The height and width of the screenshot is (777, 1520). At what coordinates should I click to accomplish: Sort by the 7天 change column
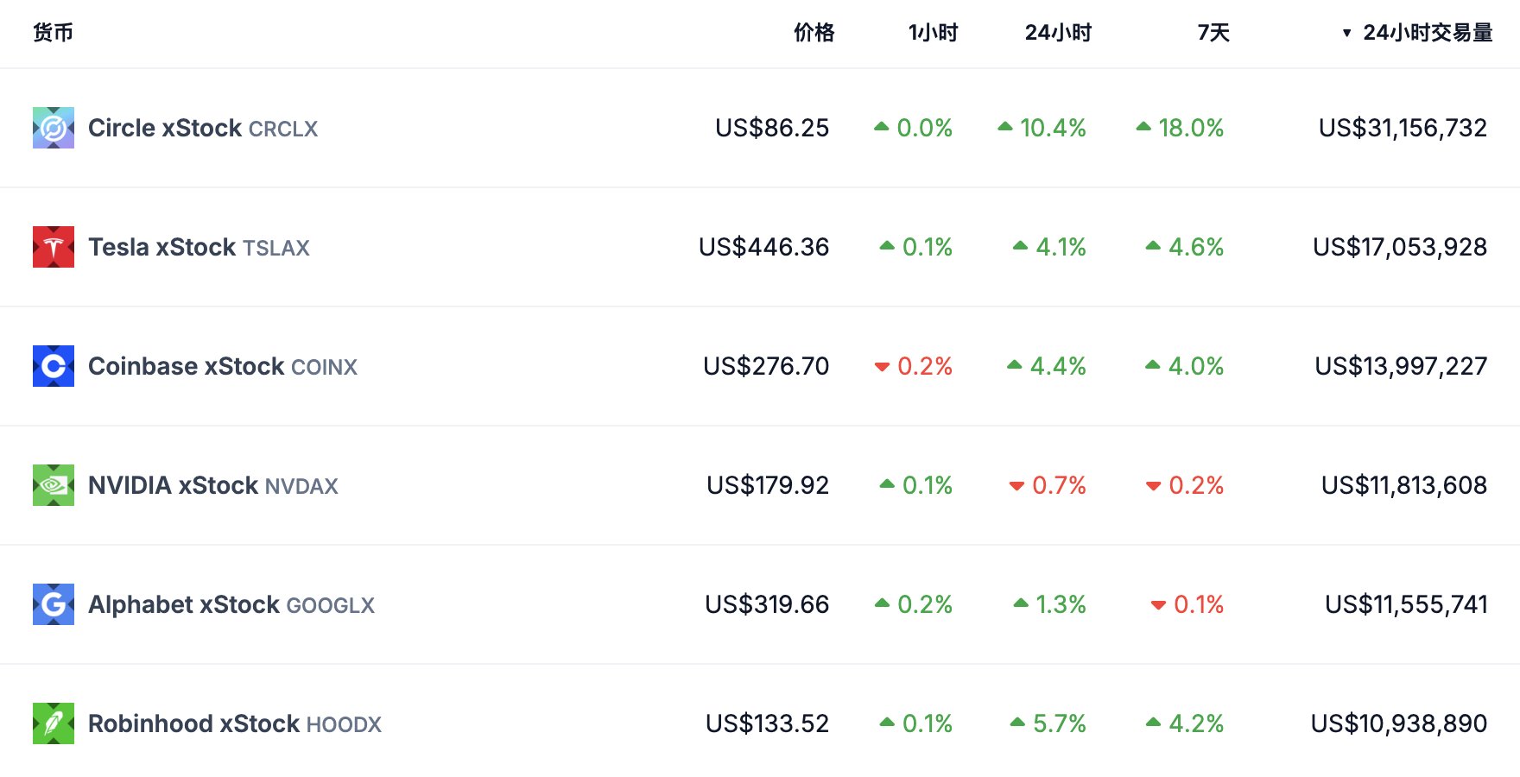click(1213, 33)
